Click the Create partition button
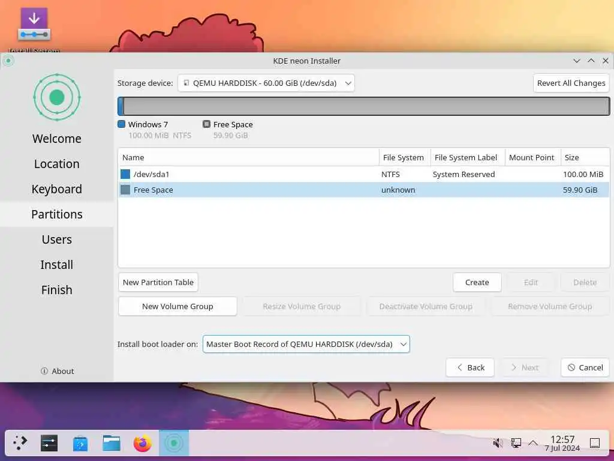 point(477,282)
